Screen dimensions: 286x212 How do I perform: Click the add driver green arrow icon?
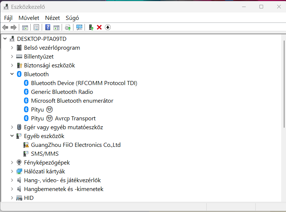click(91, 27)
